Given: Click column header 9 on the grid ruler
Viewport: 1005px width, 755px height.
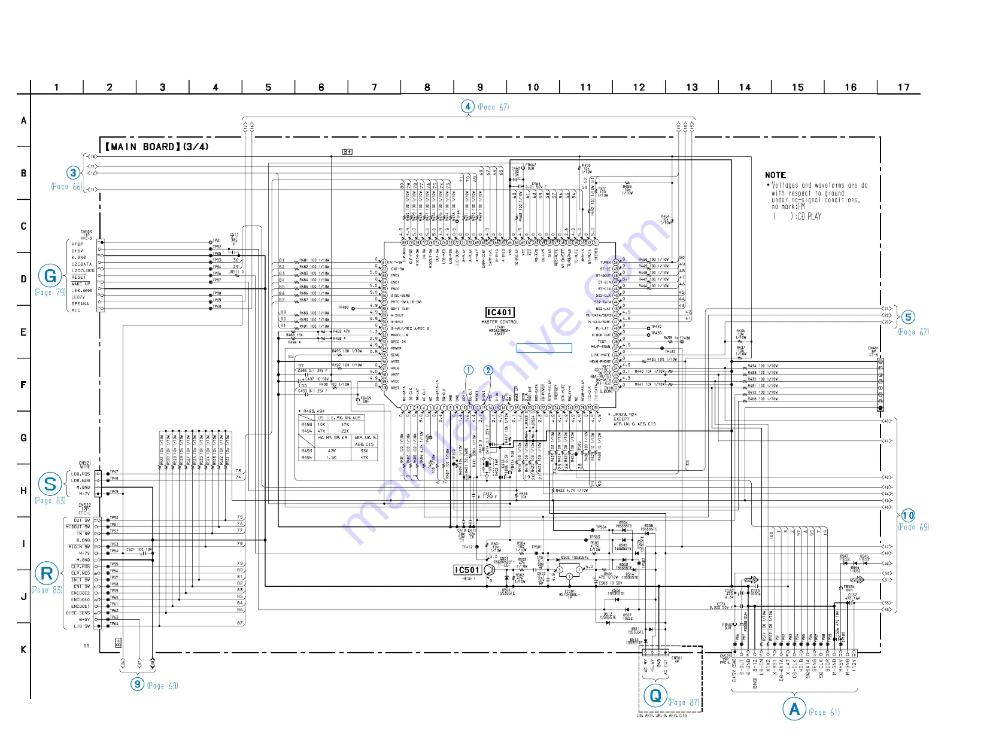Looking at the screenshot, I should [480, 87].
